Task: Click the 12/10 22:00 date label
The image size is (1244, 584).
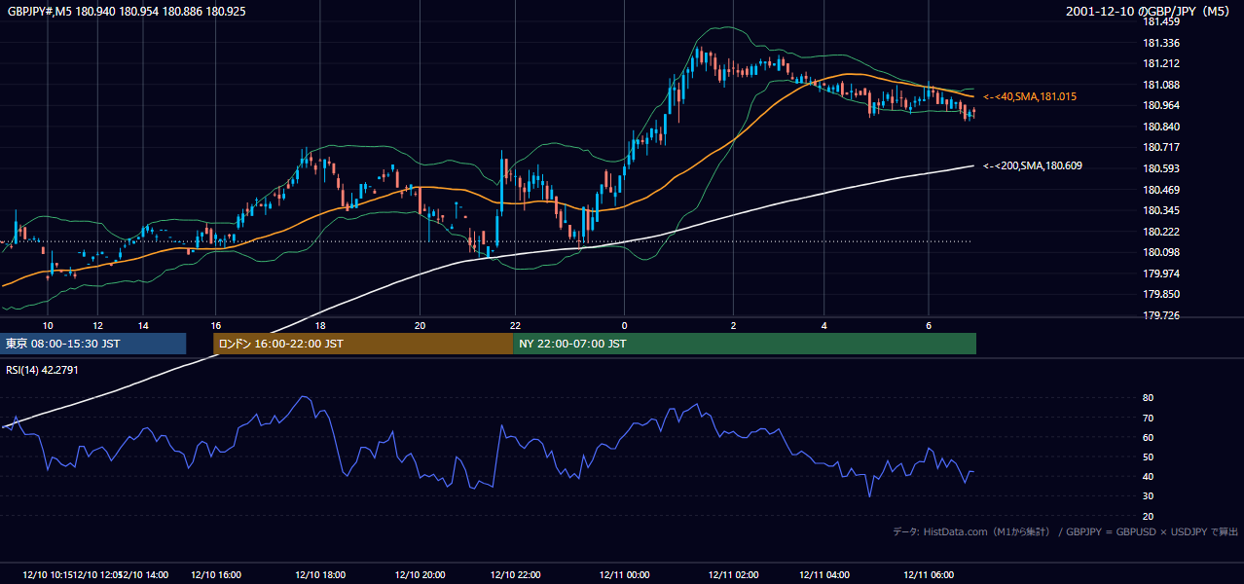Action: coord(515,574)
